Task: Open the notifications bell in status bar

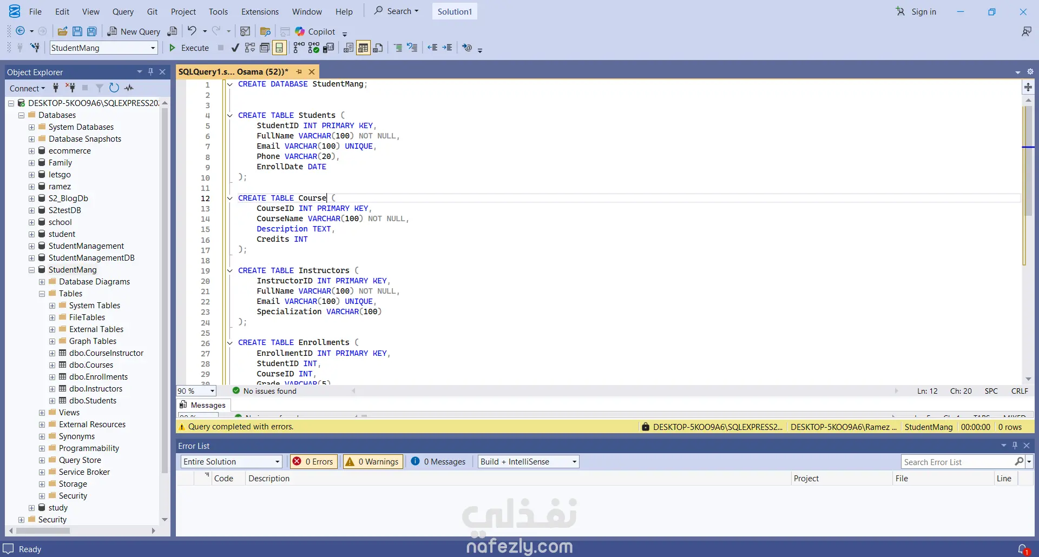Action: [x=1023, y=549]
